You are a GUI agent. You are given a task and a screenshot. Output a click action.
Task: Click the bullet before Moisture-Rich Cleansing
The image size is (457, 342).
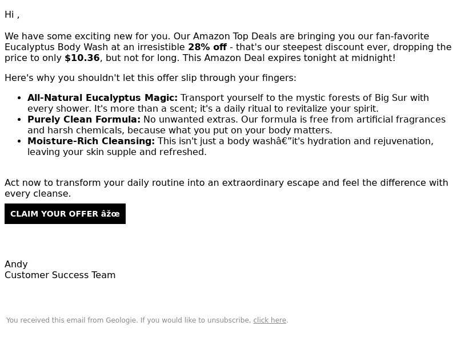[x=19, y=141]
